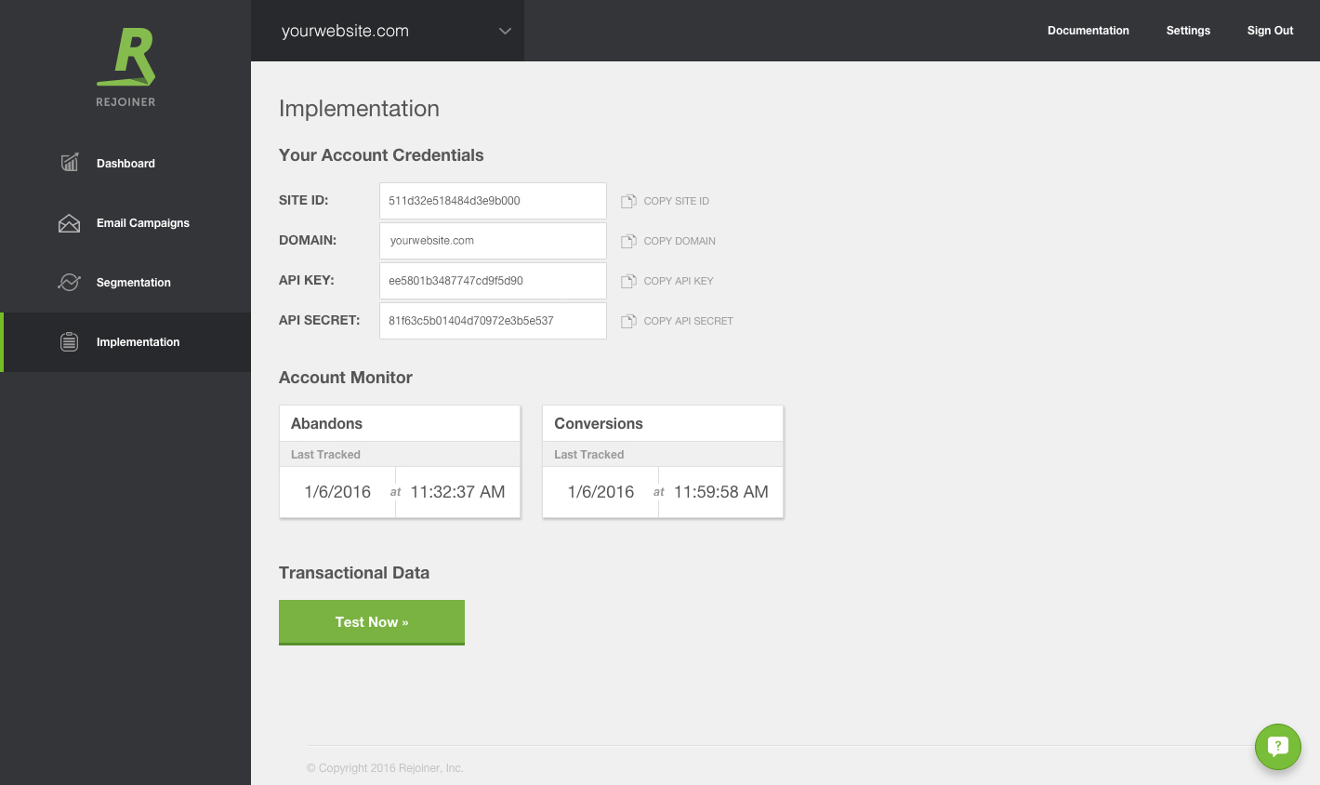Select the API KEY input field

tap(493, 281)
